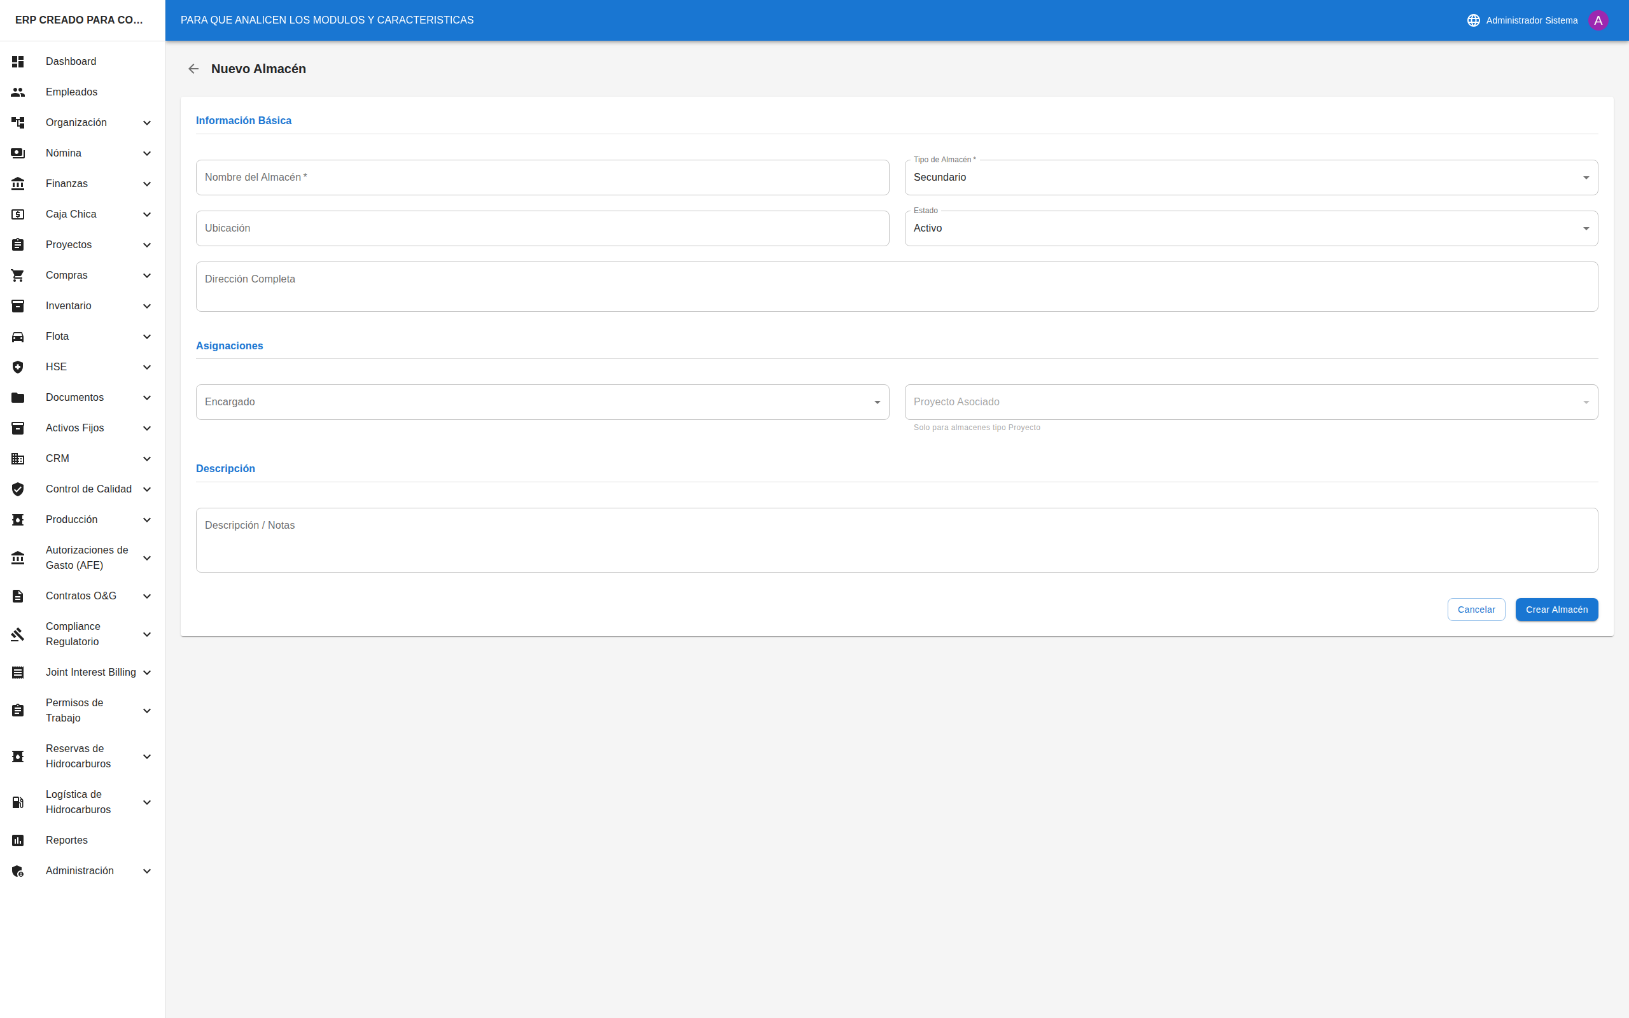Open the language globe icon

[x=1473, y=20]
